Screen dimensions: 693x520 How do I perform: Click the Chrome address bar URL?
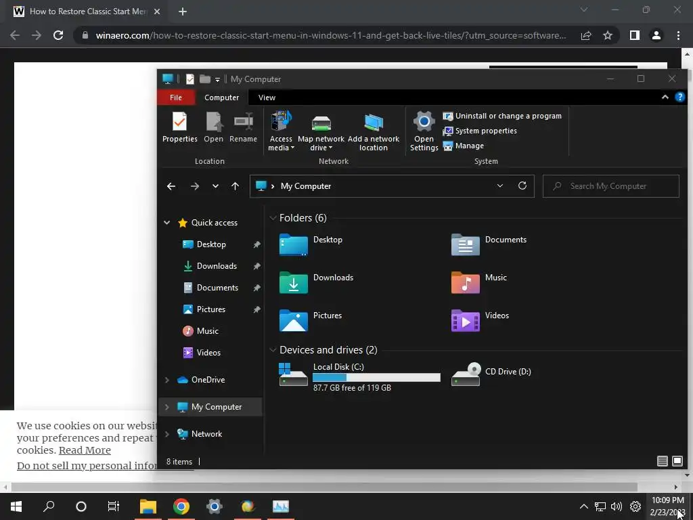click(x=330, y=35)
